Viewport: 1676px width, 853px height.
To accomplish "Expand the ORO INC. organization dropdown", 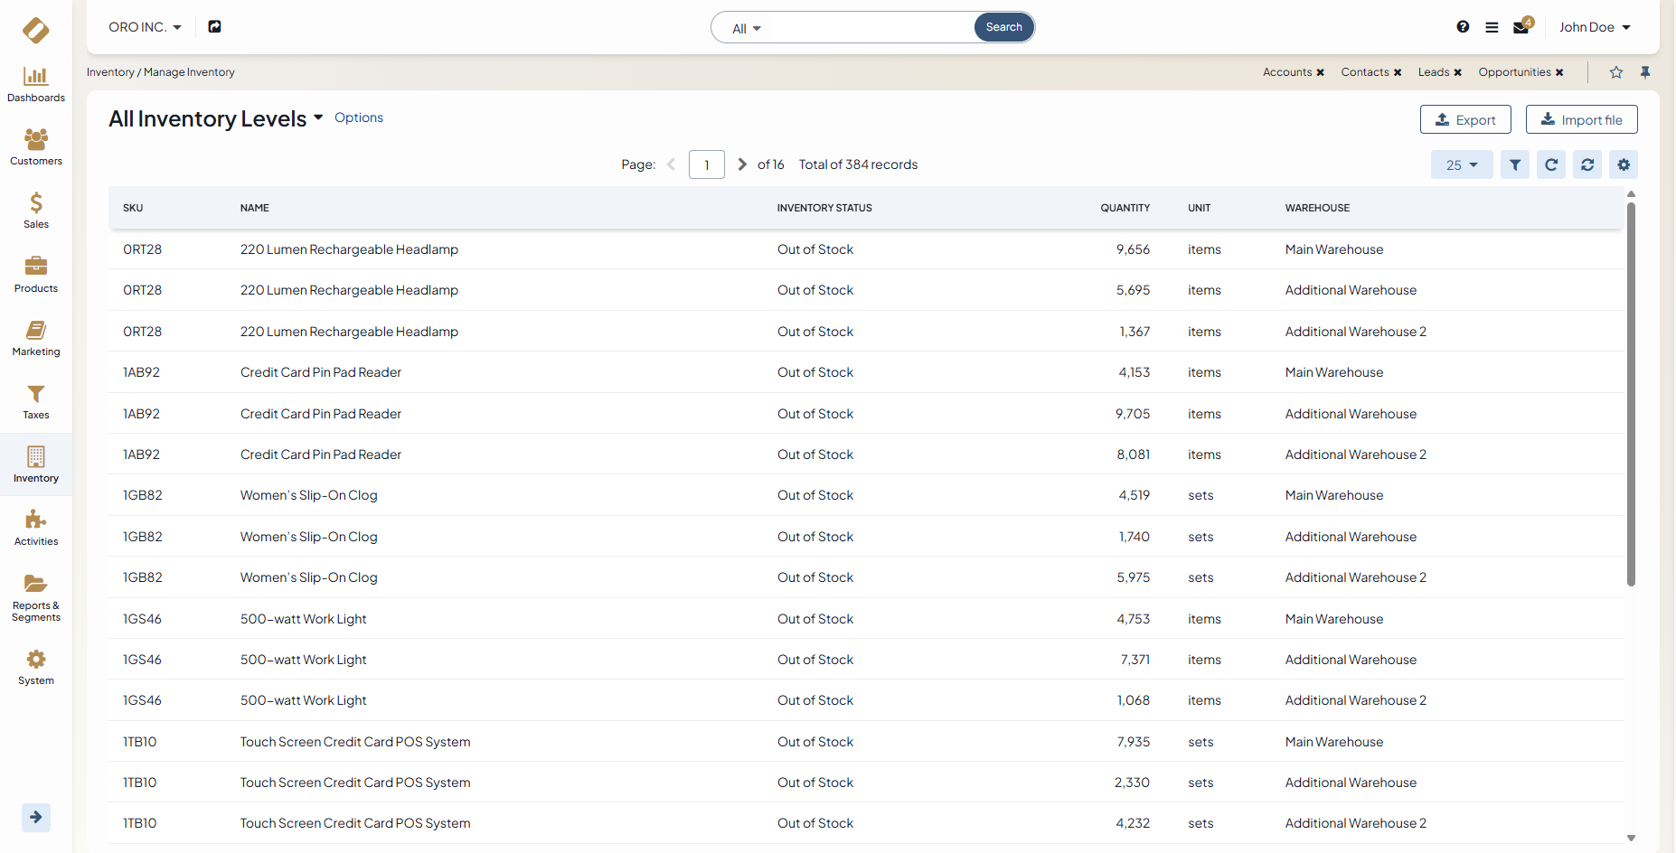I will point(145,27).
